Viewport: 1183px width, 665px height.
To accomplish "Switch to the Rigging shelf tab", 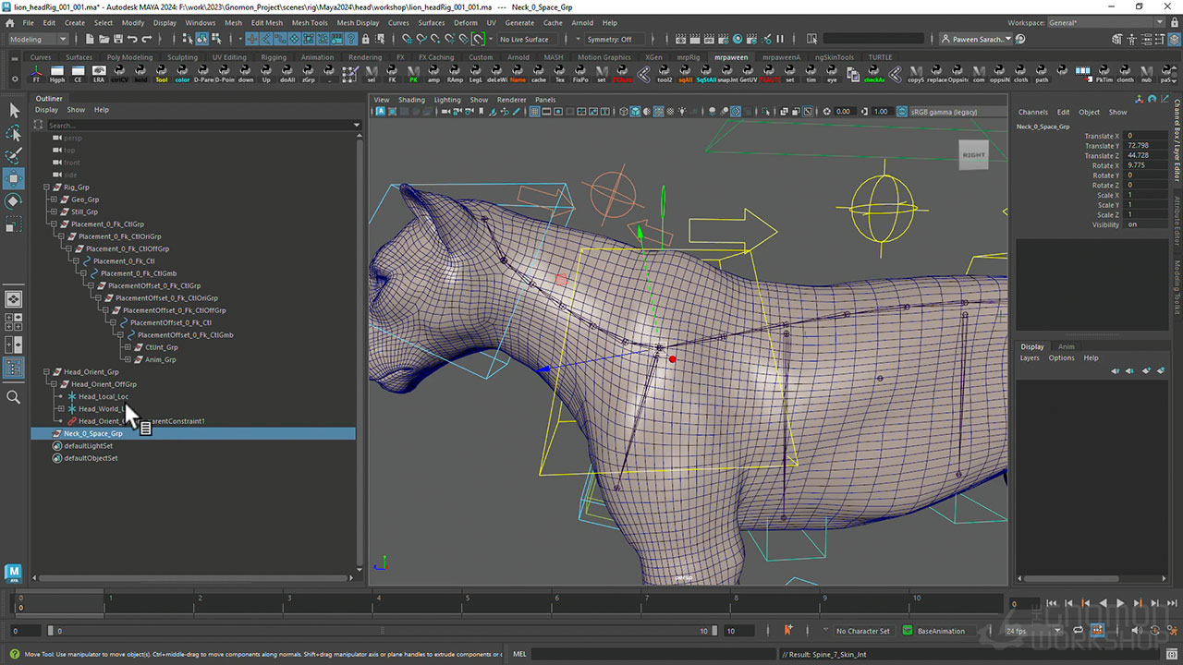I will pos(274,57).
